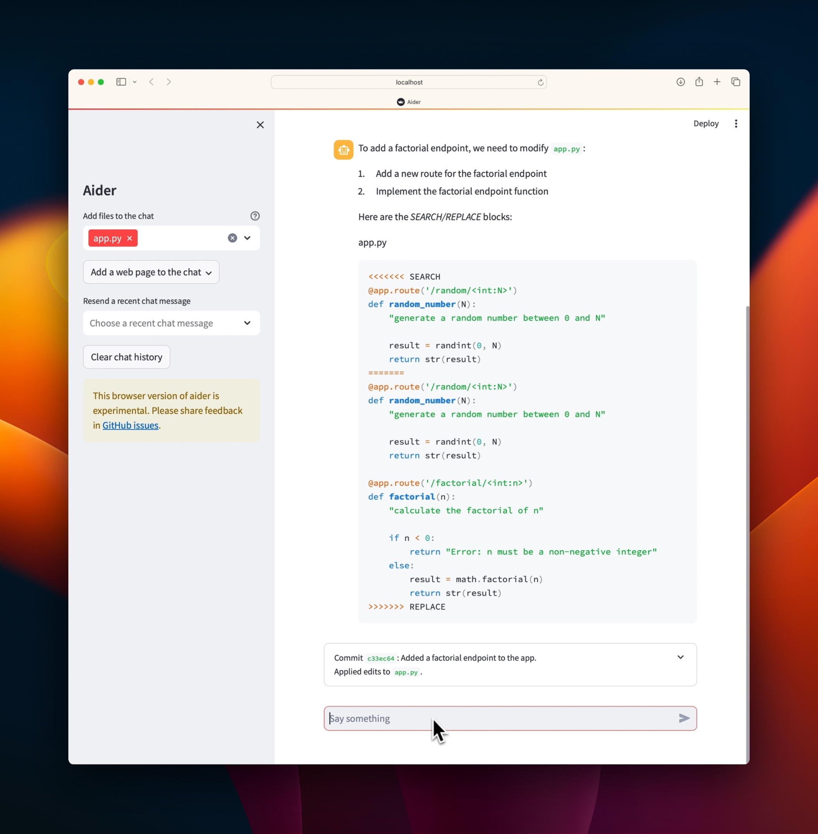818x834 pixels.
Task: Reload the localhost page
Action: (x=540, y=82)
